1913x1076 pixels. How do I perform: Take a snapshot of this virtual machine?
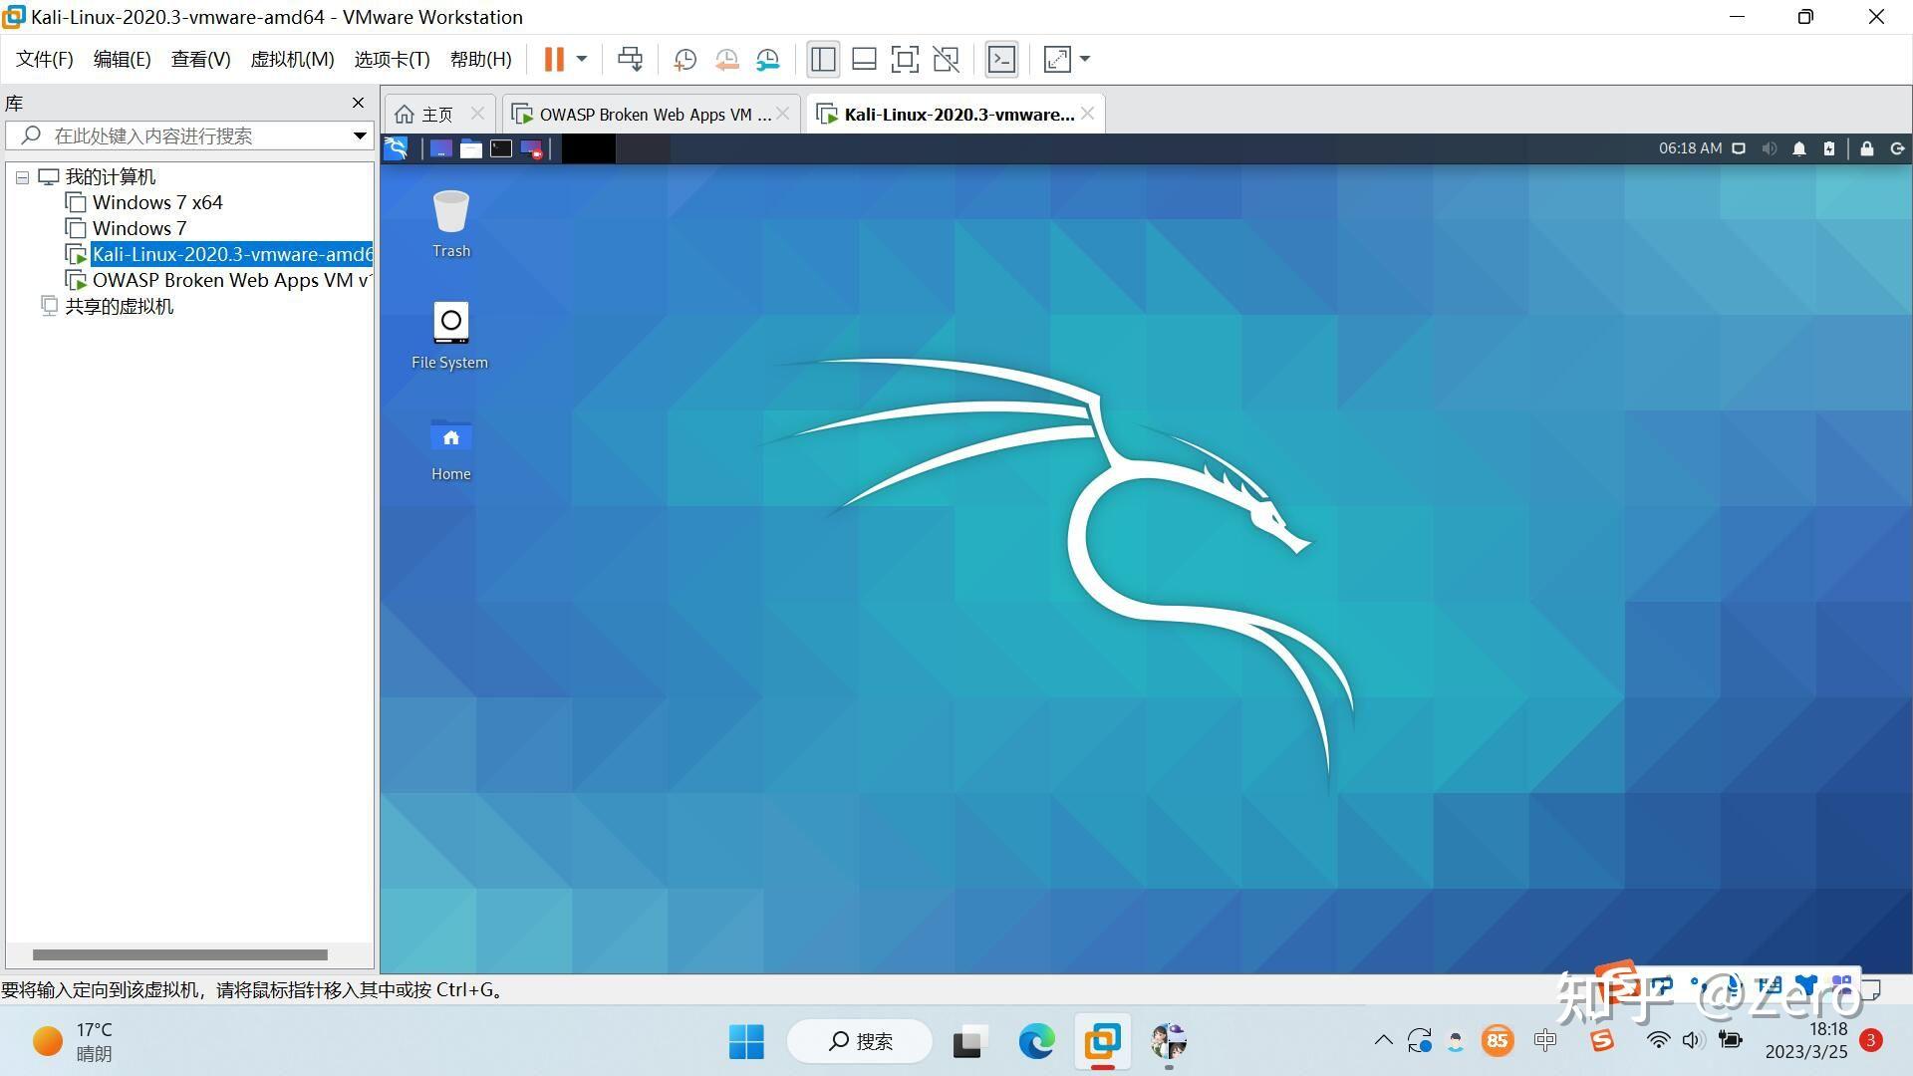[x=684, y=60]
